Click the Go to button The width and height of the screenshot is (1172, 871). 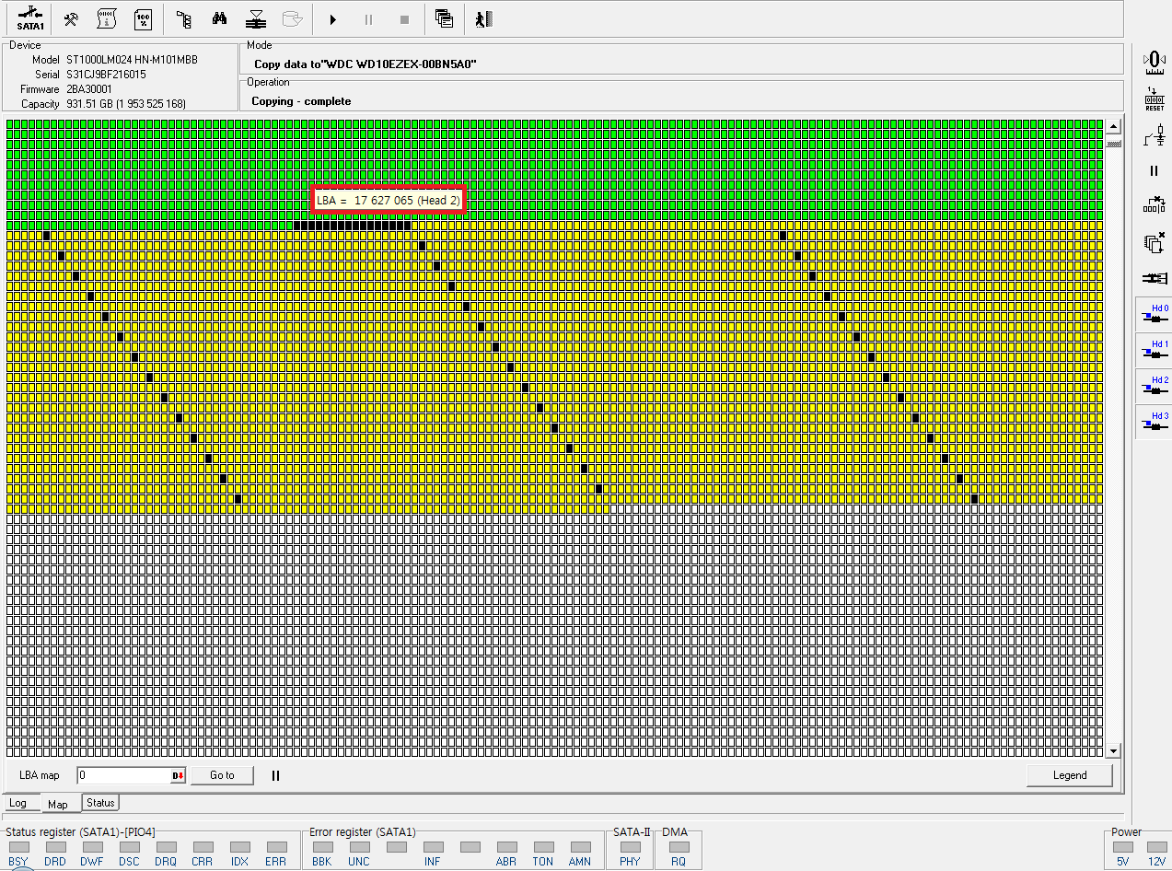[222, 775]
